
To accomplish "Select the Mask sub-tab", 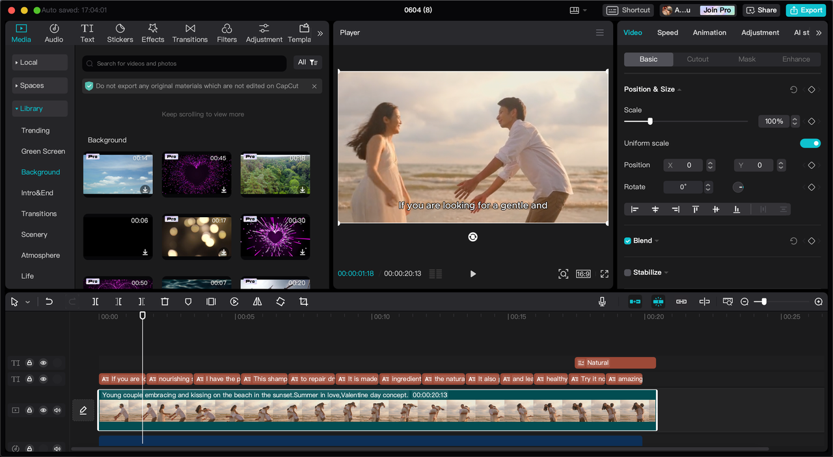I will point(747,59).
